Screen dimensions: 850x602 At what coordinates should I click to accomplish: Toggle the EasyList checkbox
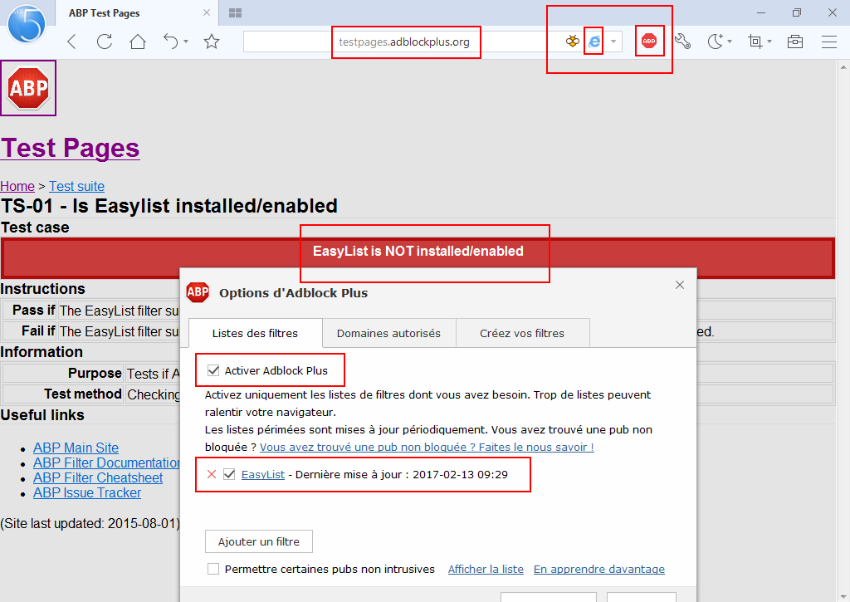click(x=229, y=474)
